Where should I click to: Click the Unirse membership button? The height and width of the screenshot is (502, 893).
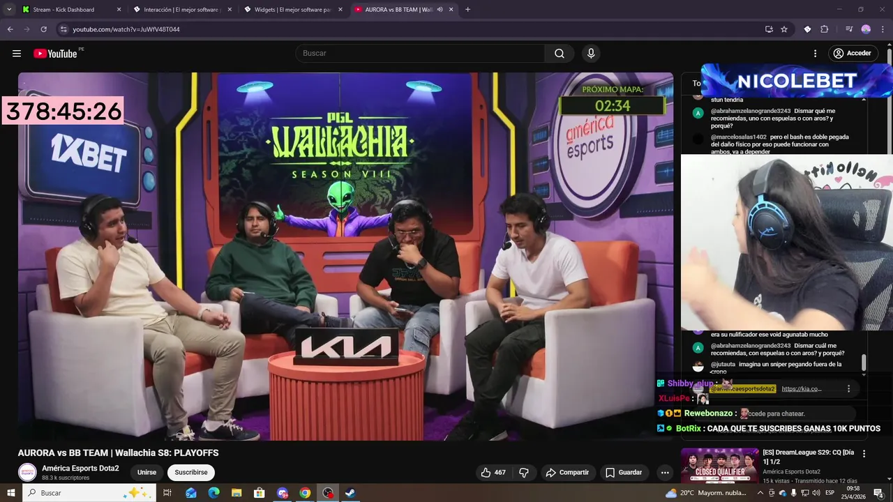147,472
